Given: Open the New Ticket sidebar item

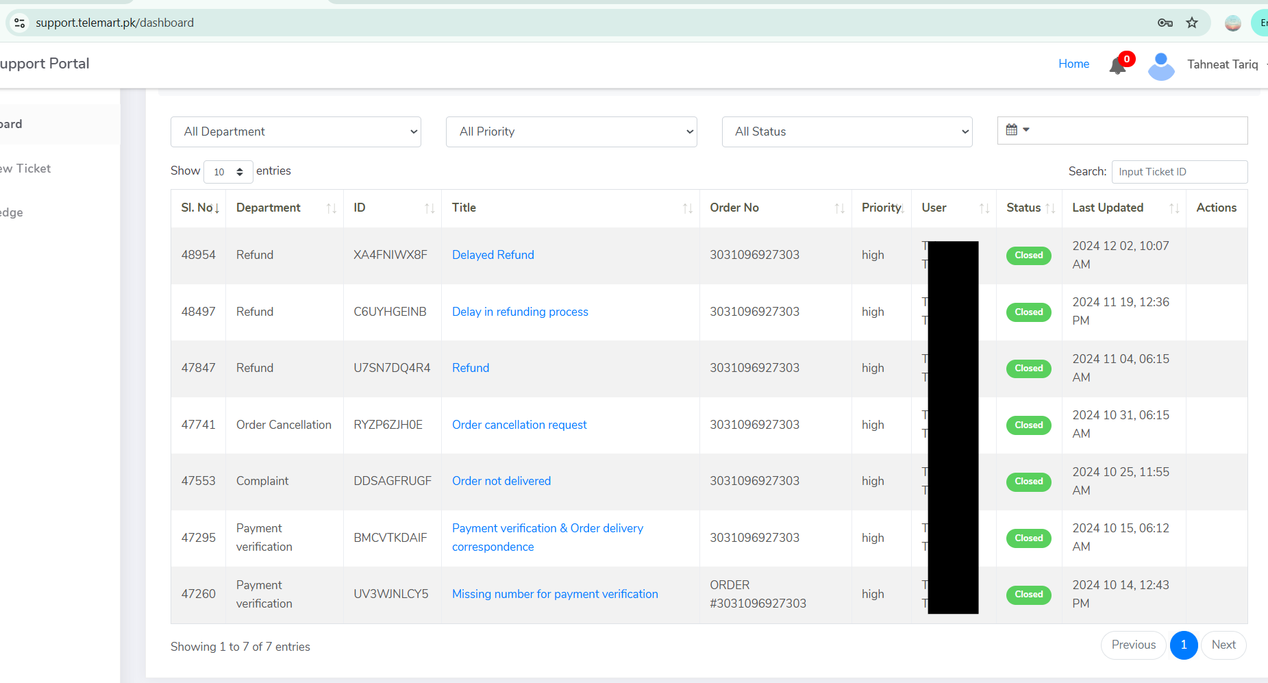Looking at the screenshot, I should [x=25, y=169].
